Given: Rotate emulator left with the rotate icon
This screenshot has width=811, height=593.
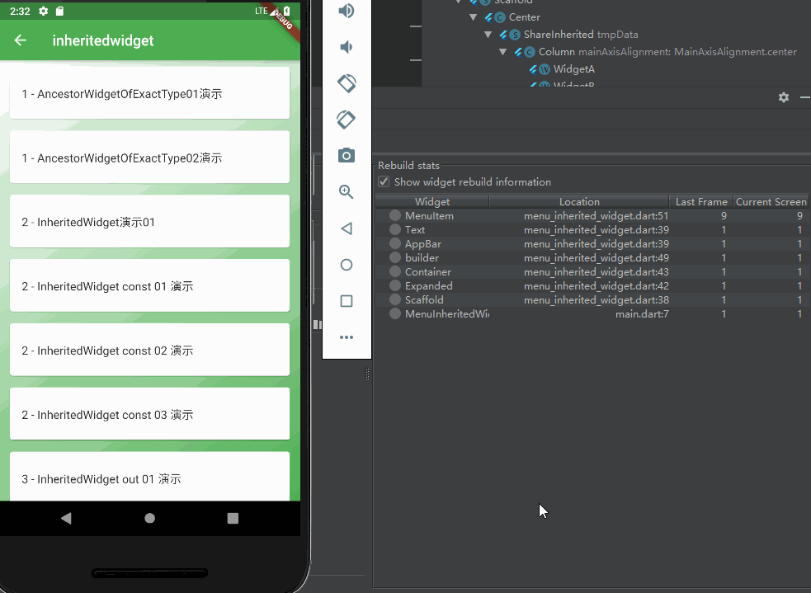Looking at the screenshot, I should 347,83.
